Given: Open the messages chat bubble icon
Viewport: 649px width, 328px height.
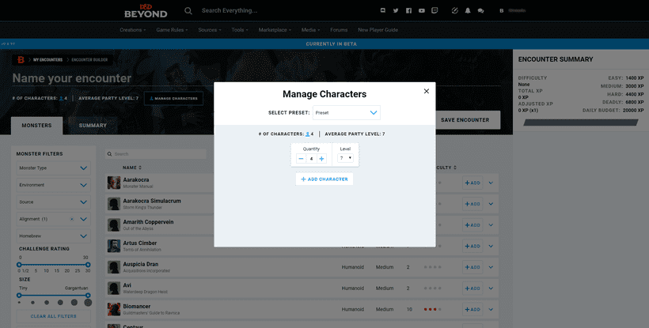Looking at the screenshot, I should [480, 11].
